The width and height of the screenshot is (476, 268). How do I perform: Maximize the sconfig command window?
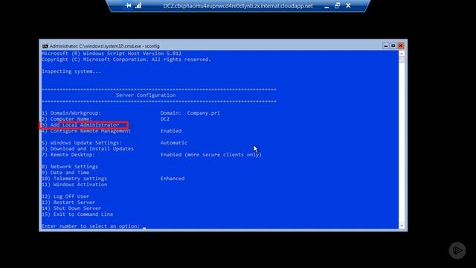coord(393,46)
